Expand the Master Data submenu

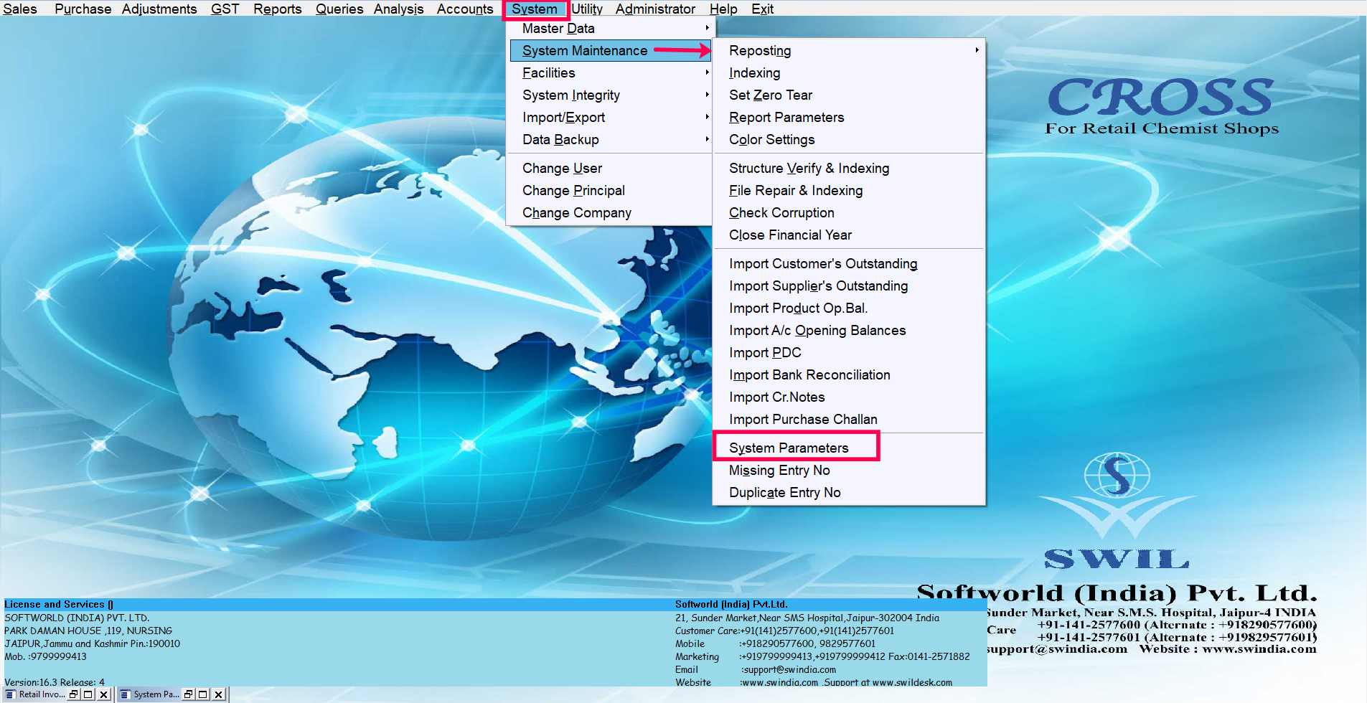pos(610,28)
